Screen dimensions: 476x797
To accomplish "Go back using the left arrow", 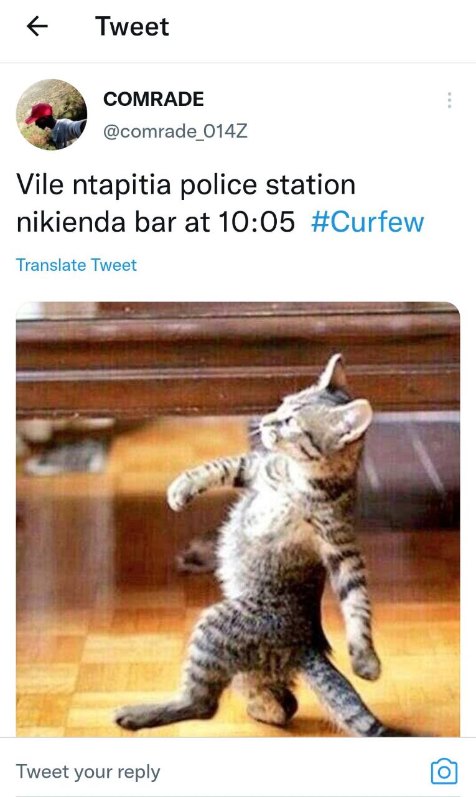I will pos(37,26).
